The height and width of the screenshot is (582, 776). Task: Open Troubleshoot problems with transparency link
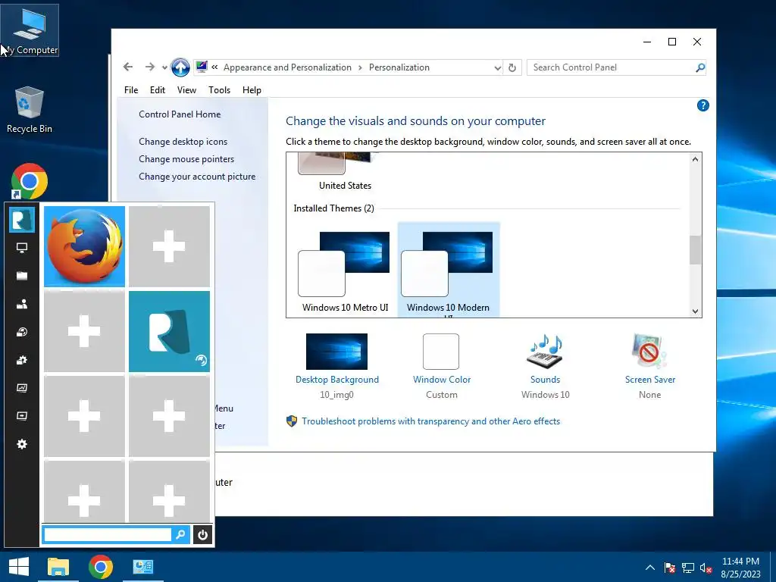click(430, 421)
